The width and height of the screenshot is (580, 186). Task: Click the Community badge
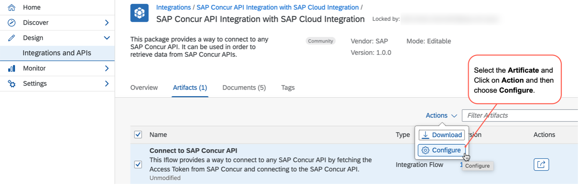click(x=321, y=41)
